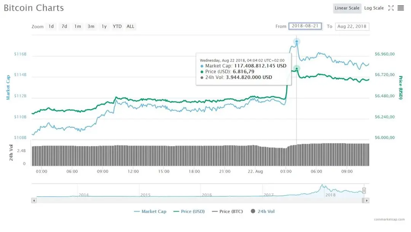Click the coinmarketcap.com credit text
The image size is (411, 232).
(389, 219)
